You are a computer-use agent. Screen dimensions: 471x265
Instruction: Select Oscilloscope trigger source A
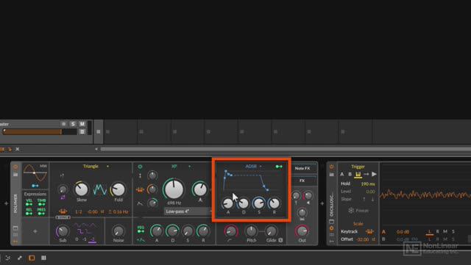[x=341, y=174]
